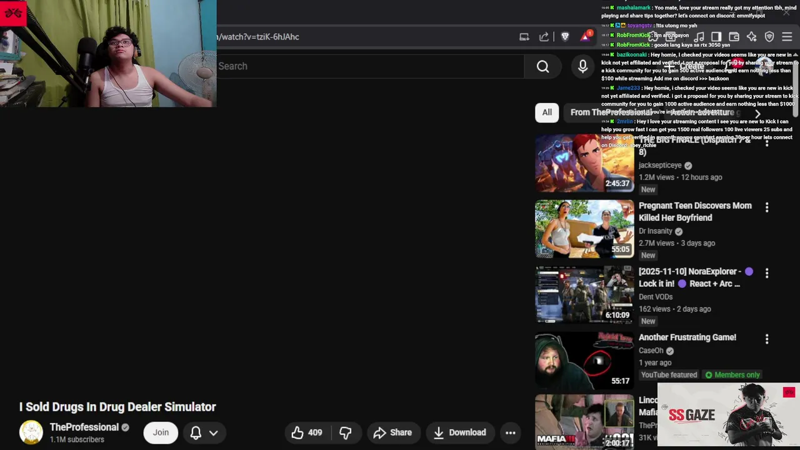Show more filter chips with right arrow
Screen dimensions: 800x450
[x=757, y=114]
